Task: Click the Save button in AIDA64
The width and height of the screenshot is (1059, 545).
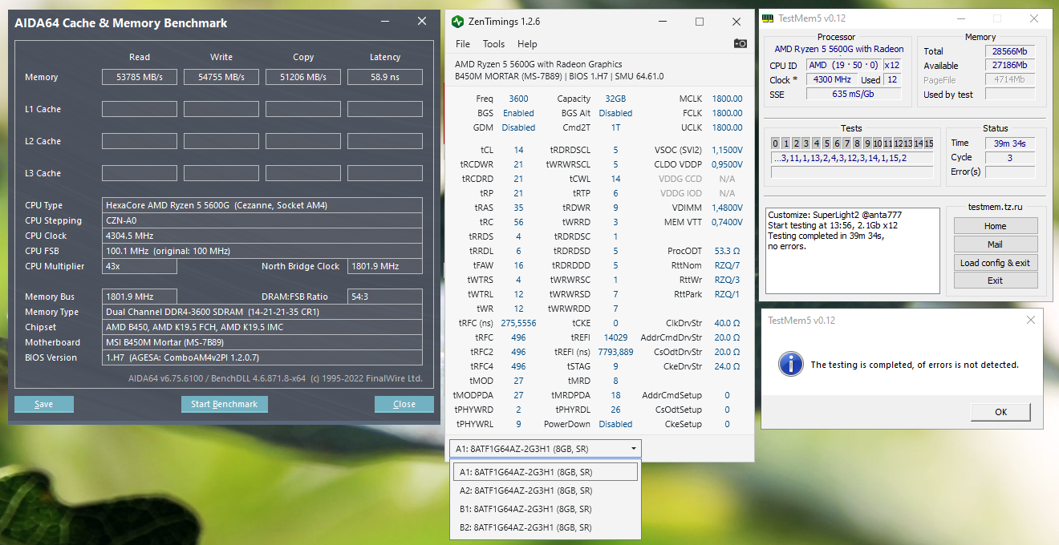Action: tap(44, 404)
